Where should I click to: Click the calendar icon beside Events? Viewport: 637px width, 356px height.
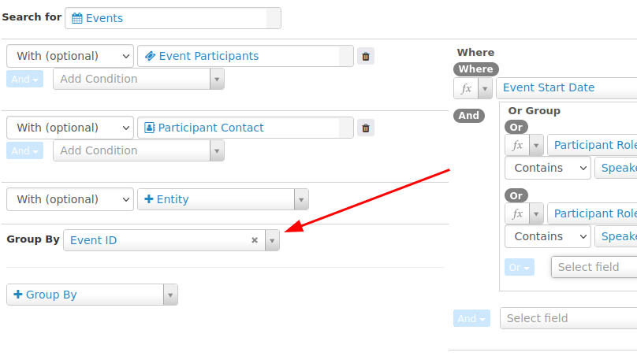coord(76,18)
